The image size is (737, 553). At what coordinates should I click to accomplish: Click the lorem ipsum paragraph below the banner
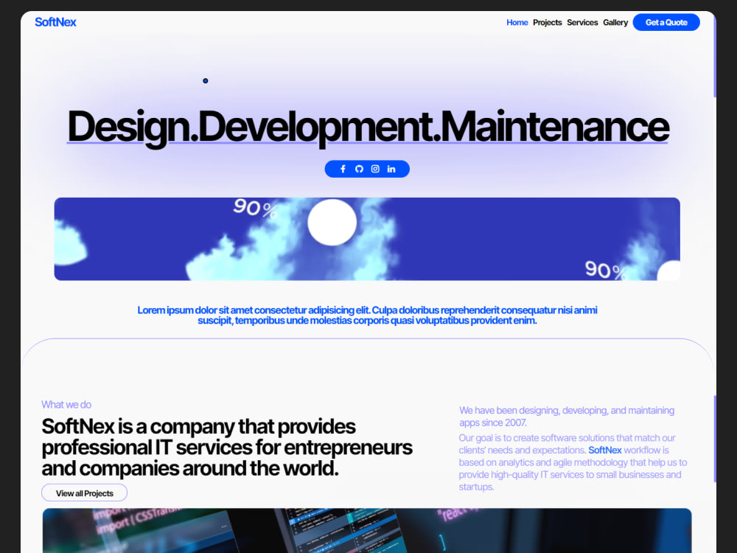click(x=367, y=315)
